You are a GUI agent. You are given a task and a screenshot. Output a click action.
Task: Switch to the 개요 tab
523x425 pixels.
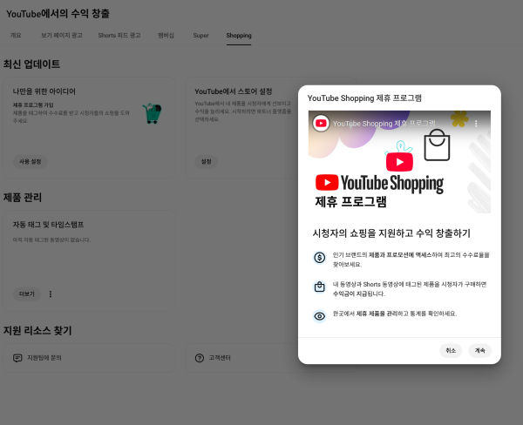tap(16, 36)
